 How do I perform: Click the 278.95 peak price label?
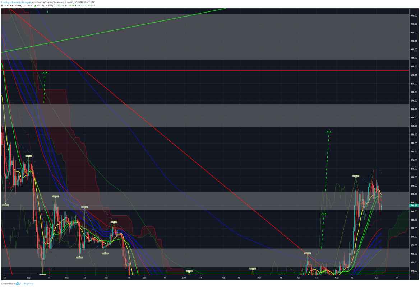[x=356, y=175]
